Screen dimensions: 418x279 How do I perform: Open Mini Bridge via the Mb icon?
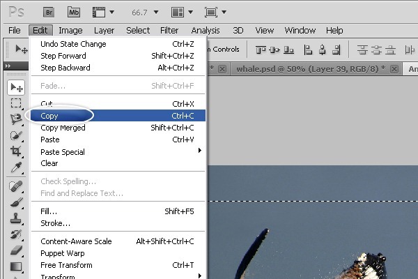pos(75,12)
